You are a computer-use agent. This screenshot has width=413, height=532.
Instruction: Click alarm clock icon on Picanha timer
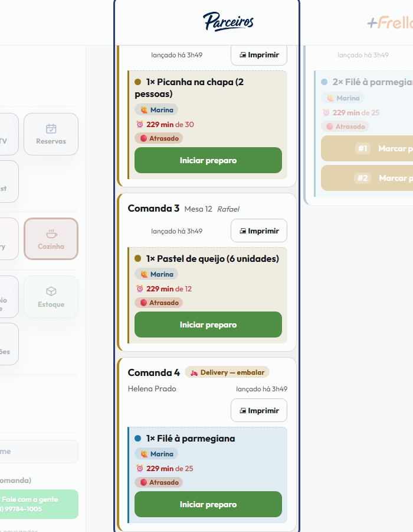(x=140, y=125)
